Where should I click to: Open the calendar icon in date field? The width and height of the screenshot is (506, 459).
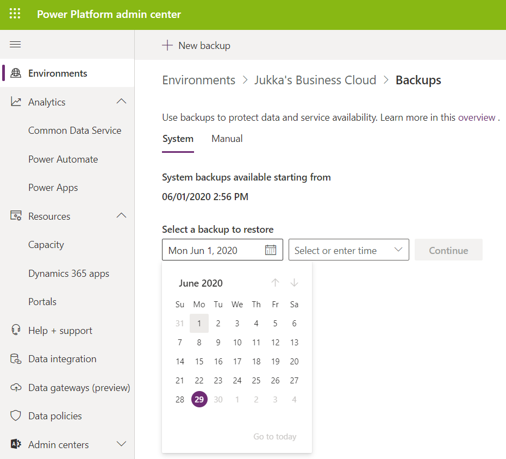(271, 250)
